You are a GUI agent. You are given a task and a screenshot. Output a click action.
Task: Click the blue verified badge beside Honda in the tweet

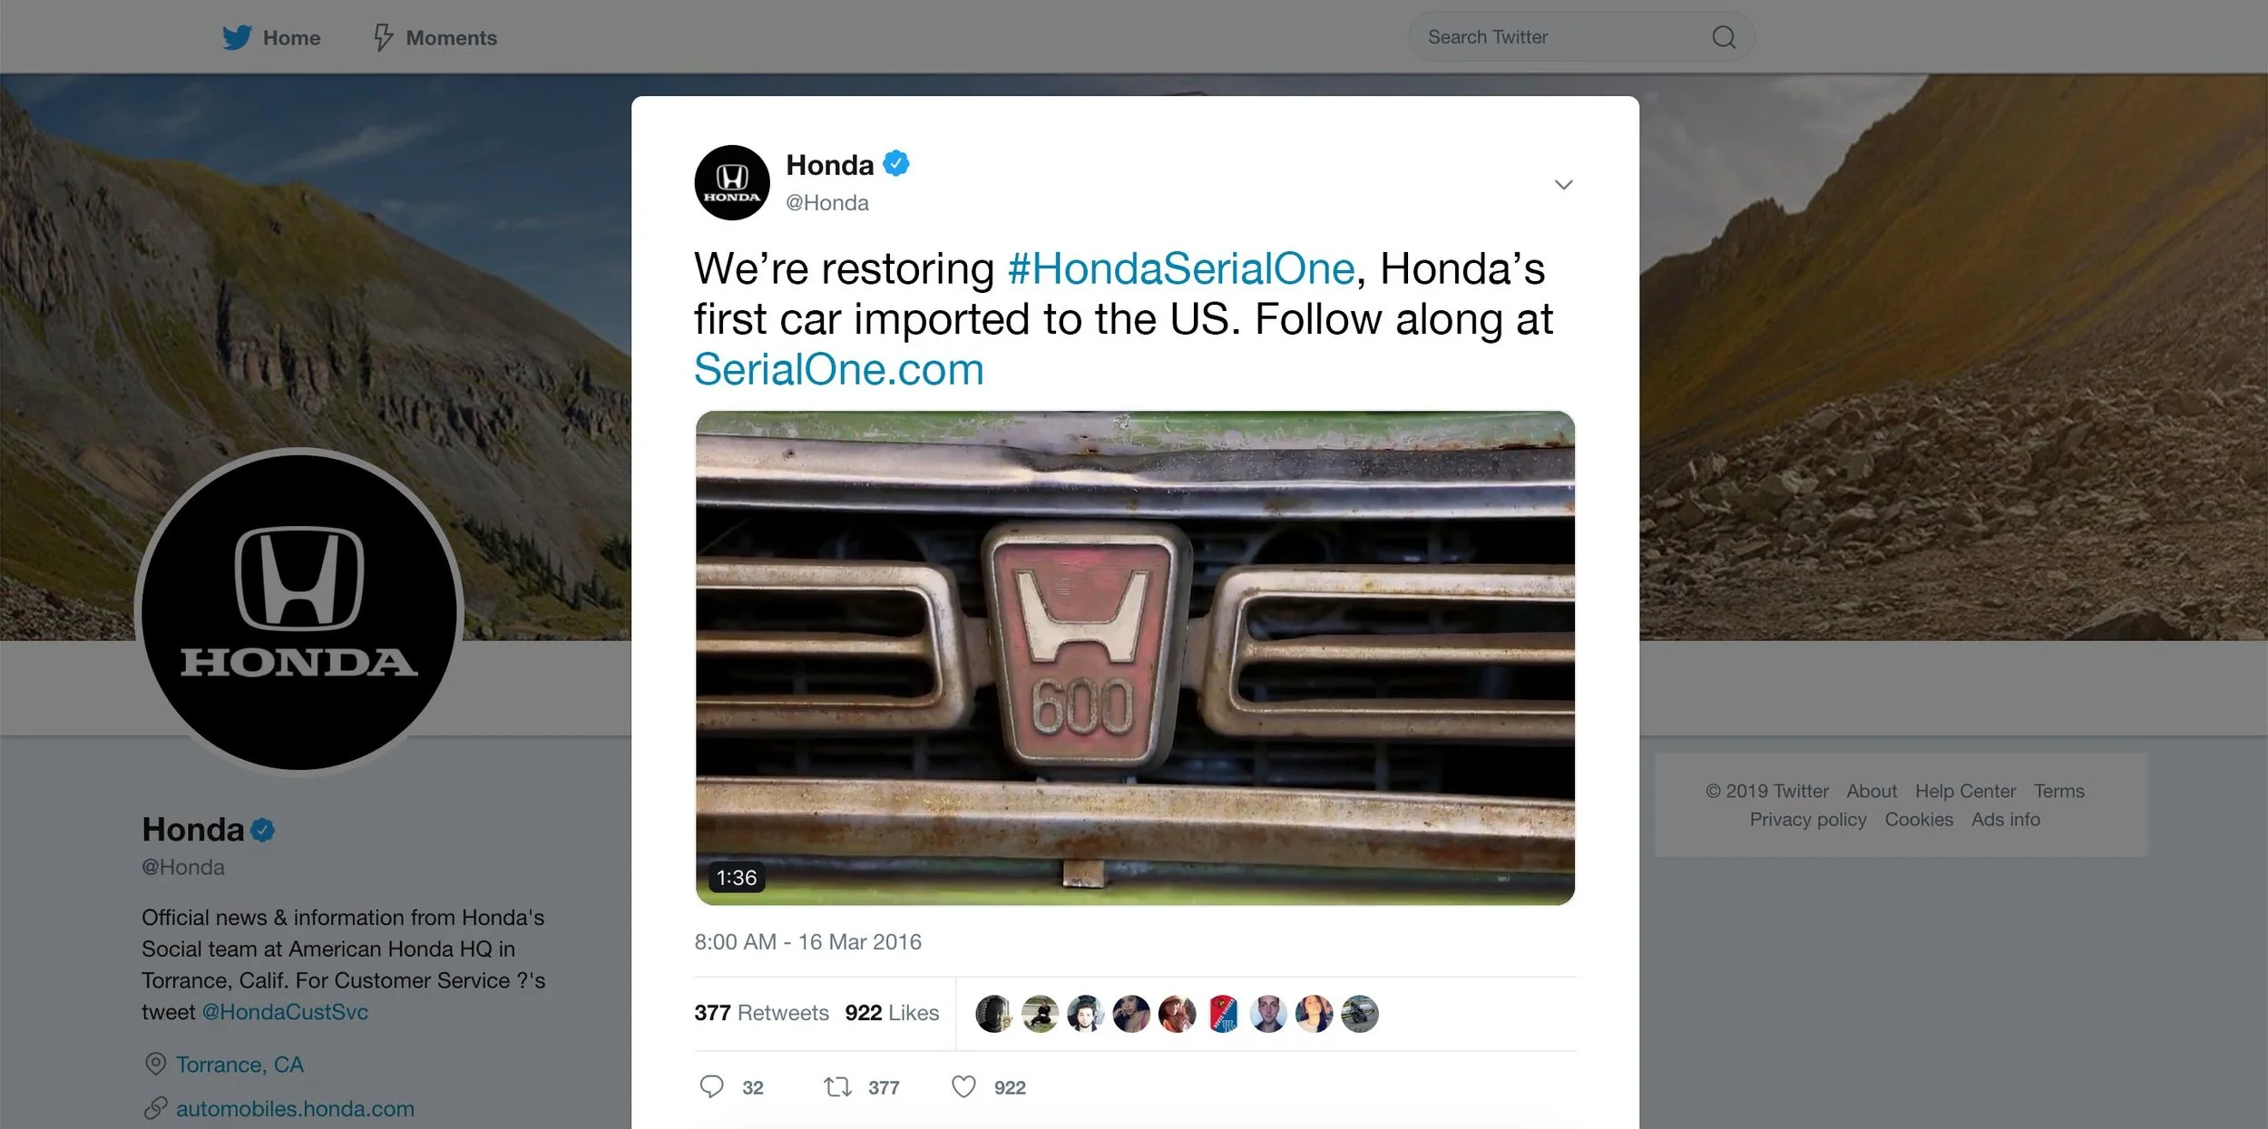pyautogui.click(x=896, y=163)
